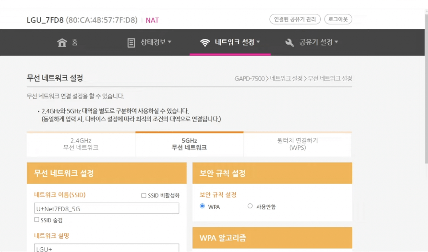Enable the SSID 비활성화 checkbox
Screen dimensions: 428x252
pos(144,195)
